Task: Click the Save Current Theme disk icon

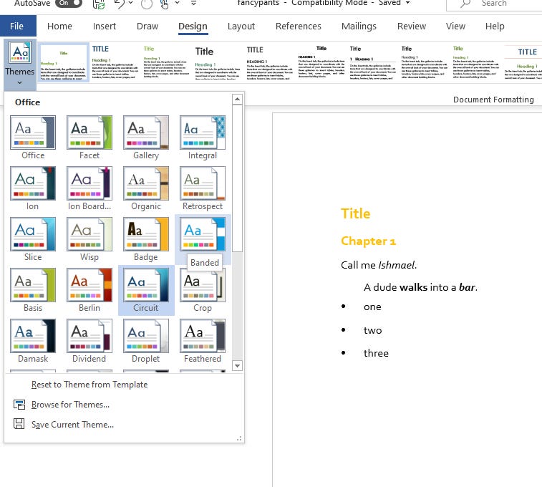Action: tap(19, 424)
